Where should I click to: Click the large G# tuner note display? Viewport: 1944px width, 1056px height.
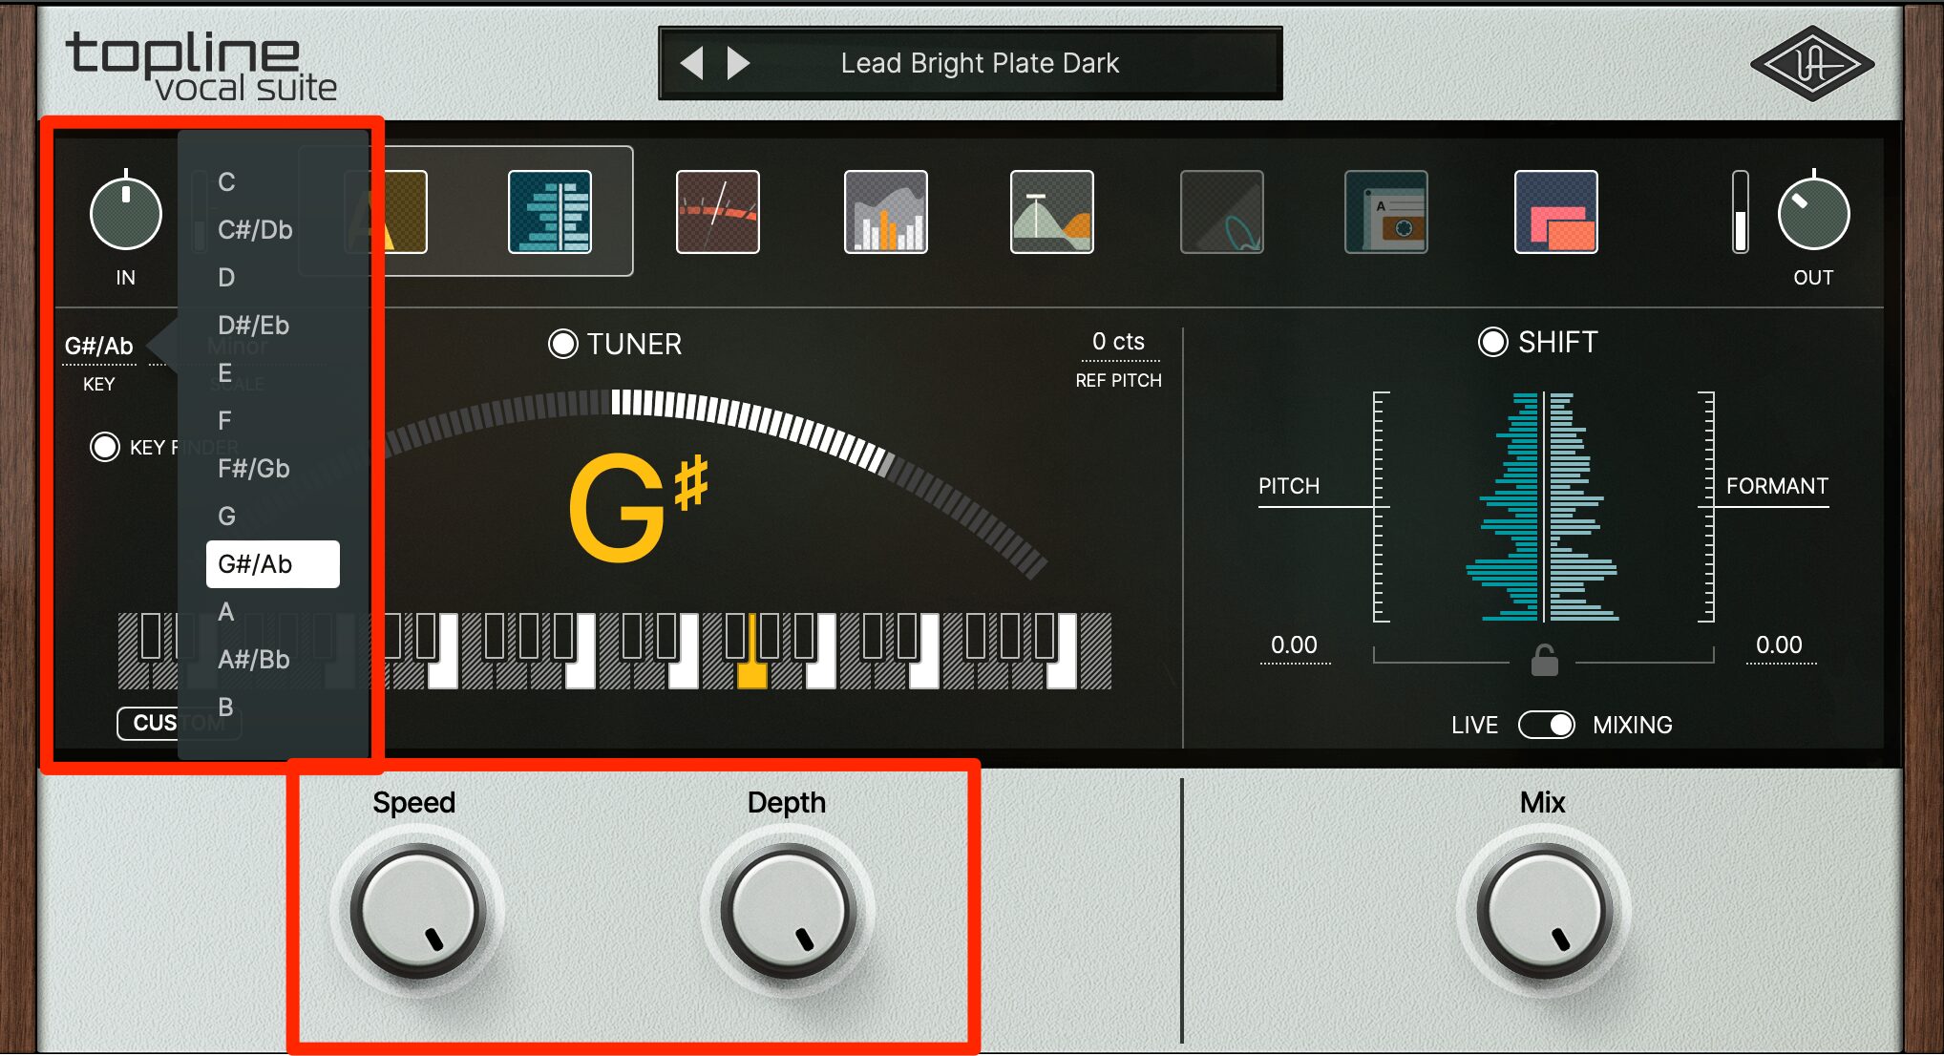(638, 507)
